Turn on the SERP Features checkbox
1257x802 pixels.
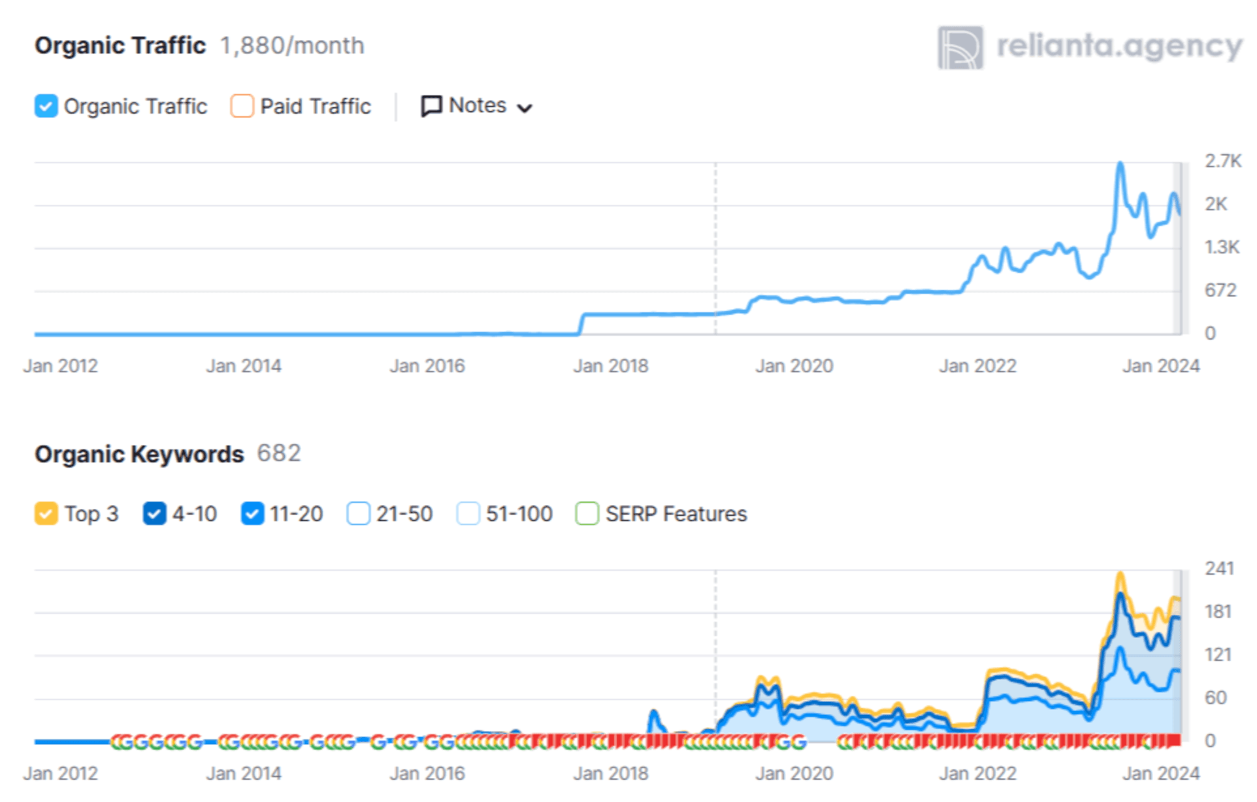tap(587, 514)
